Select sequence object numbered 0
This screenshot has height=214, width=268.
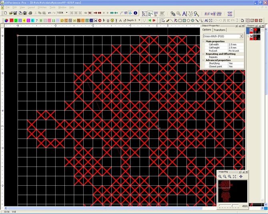(255, 31)
